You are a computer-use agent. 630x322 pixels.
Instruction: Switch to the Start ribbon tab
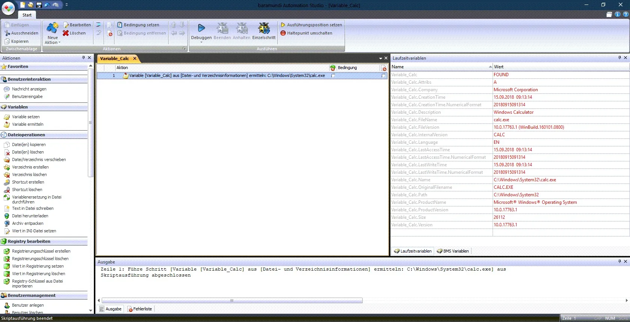pos(27,15)
